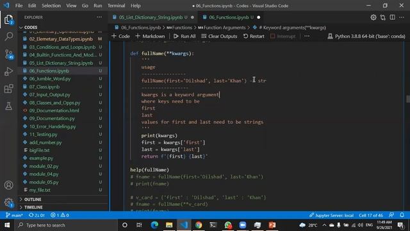The height and width of the screenshot is (231, 410).
Task: Click Windows taskbar search box
Action: pos(65,225)
